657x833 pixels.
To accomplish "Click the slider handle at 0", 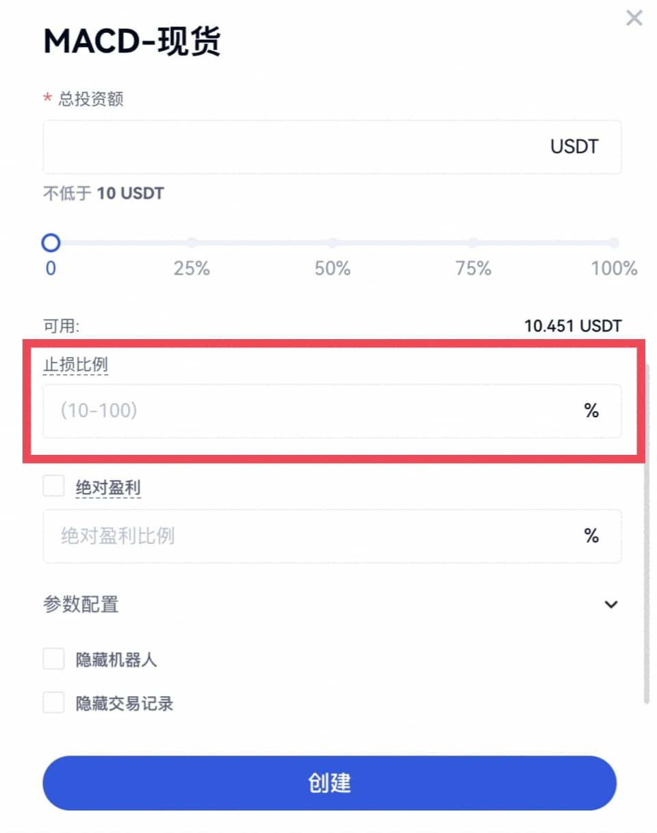I will coord(51,243).
